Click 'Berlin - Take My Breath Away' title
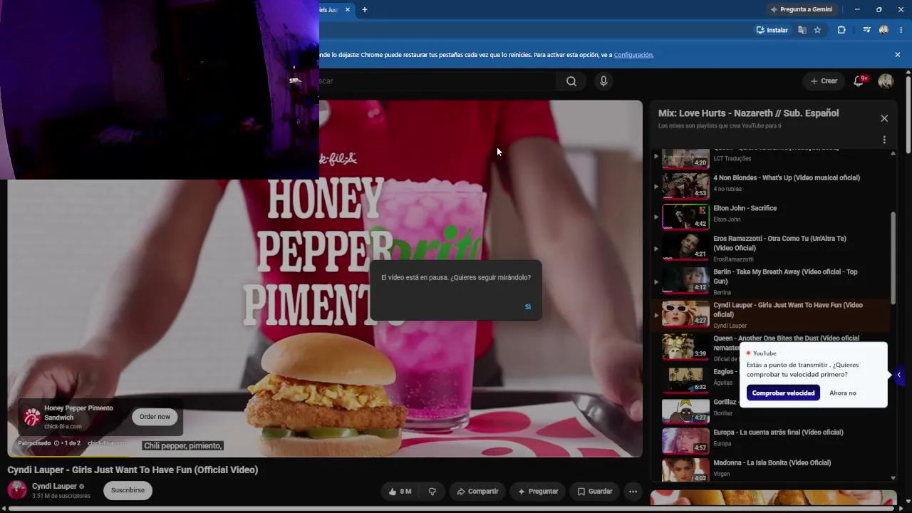This screenshot has width=912, height=513. [785, 276]
